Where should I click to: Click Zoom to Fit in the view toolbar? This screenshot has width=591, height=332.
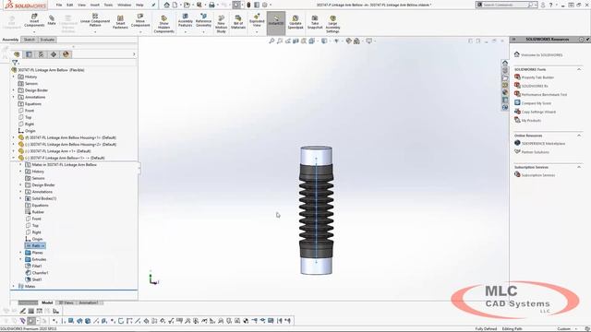271,41
